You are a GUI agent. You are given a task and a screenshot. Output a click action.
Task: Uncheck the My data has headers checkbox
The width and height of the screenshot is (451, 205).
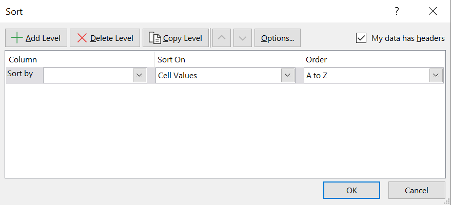[x=361, y=38]
